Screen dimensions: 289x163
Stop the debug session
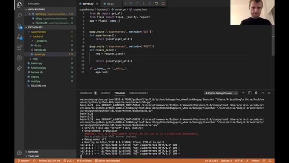163,3
